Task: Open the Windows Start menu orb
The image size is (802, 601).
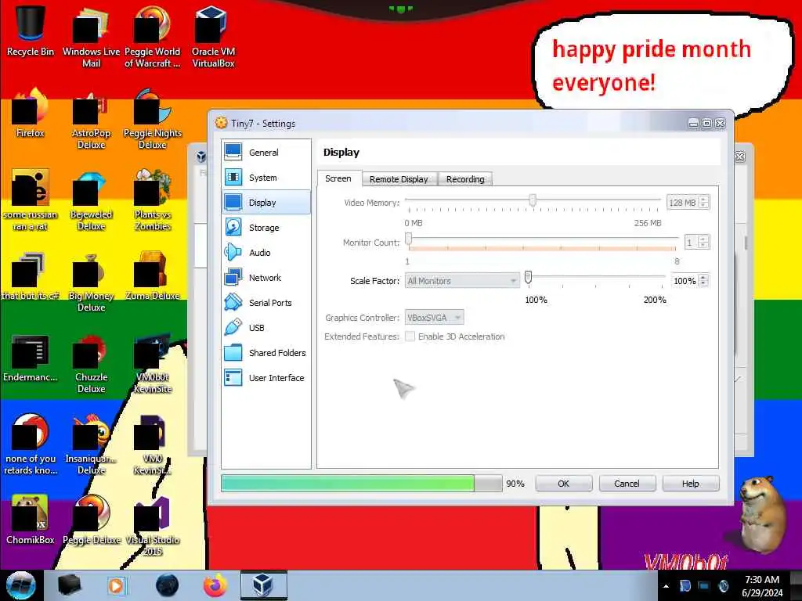Action: [x=20, y=585]
